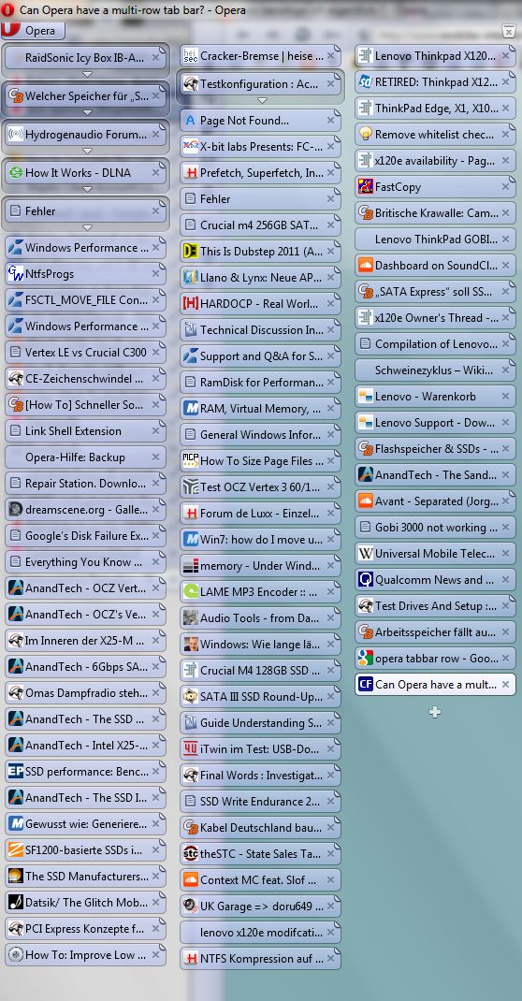Expand the RaidSonic Icy Box tab stack arrow
Screen dimensions: 522x1001
[87, 74]
